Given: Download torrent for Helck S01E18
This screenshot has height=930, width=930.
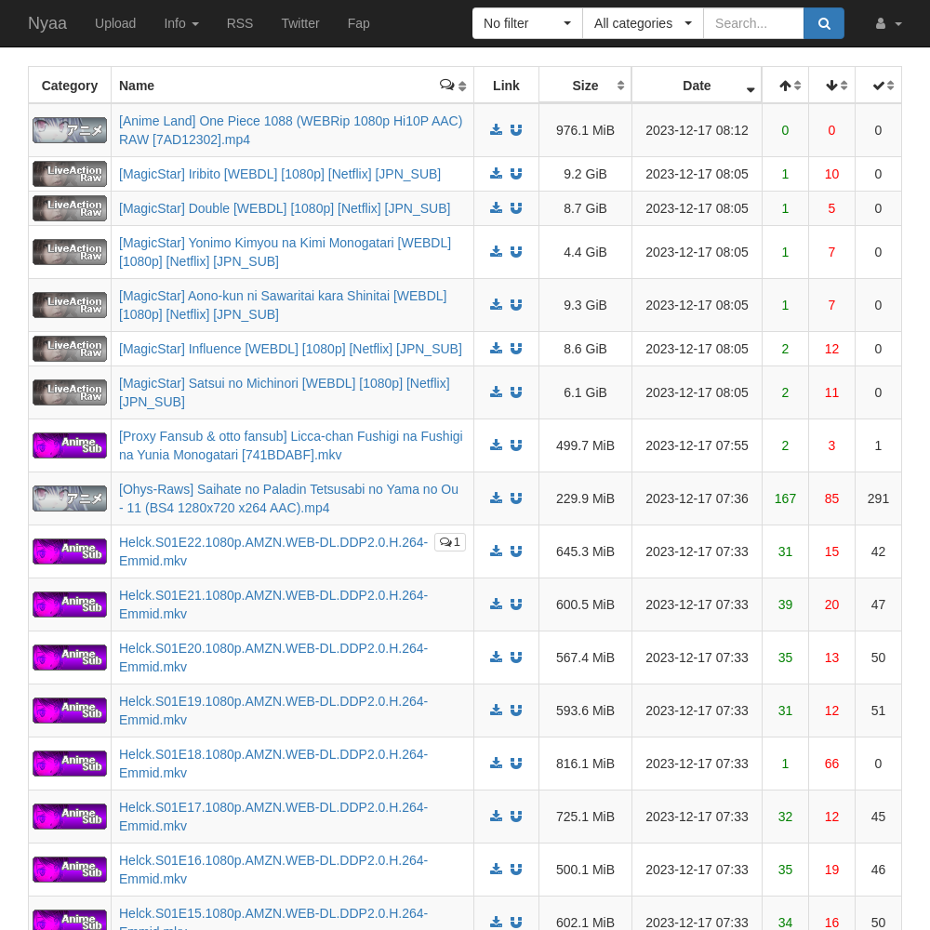Looking at the screenshot, I should 496,764.
